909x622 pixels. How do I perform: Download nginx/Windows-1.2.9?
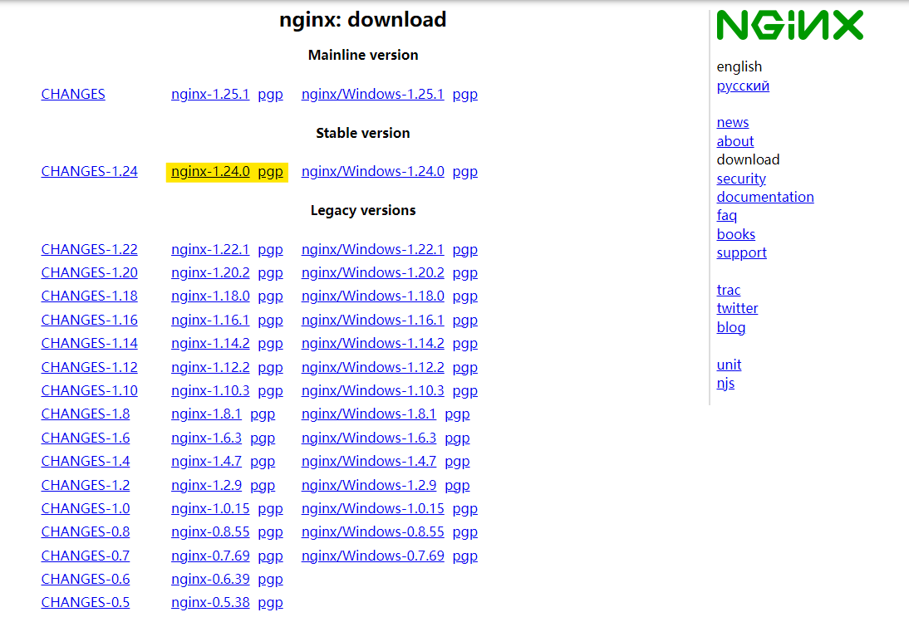click(x=369, y=485)
